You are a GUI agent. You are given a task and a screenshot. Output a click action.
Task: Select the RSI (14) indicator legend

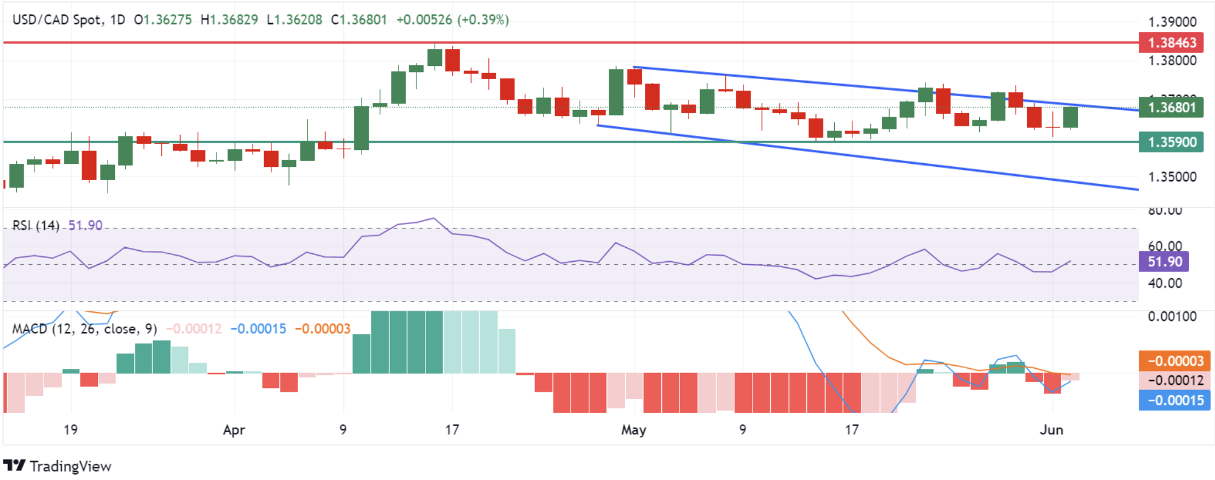pos(36,225)
